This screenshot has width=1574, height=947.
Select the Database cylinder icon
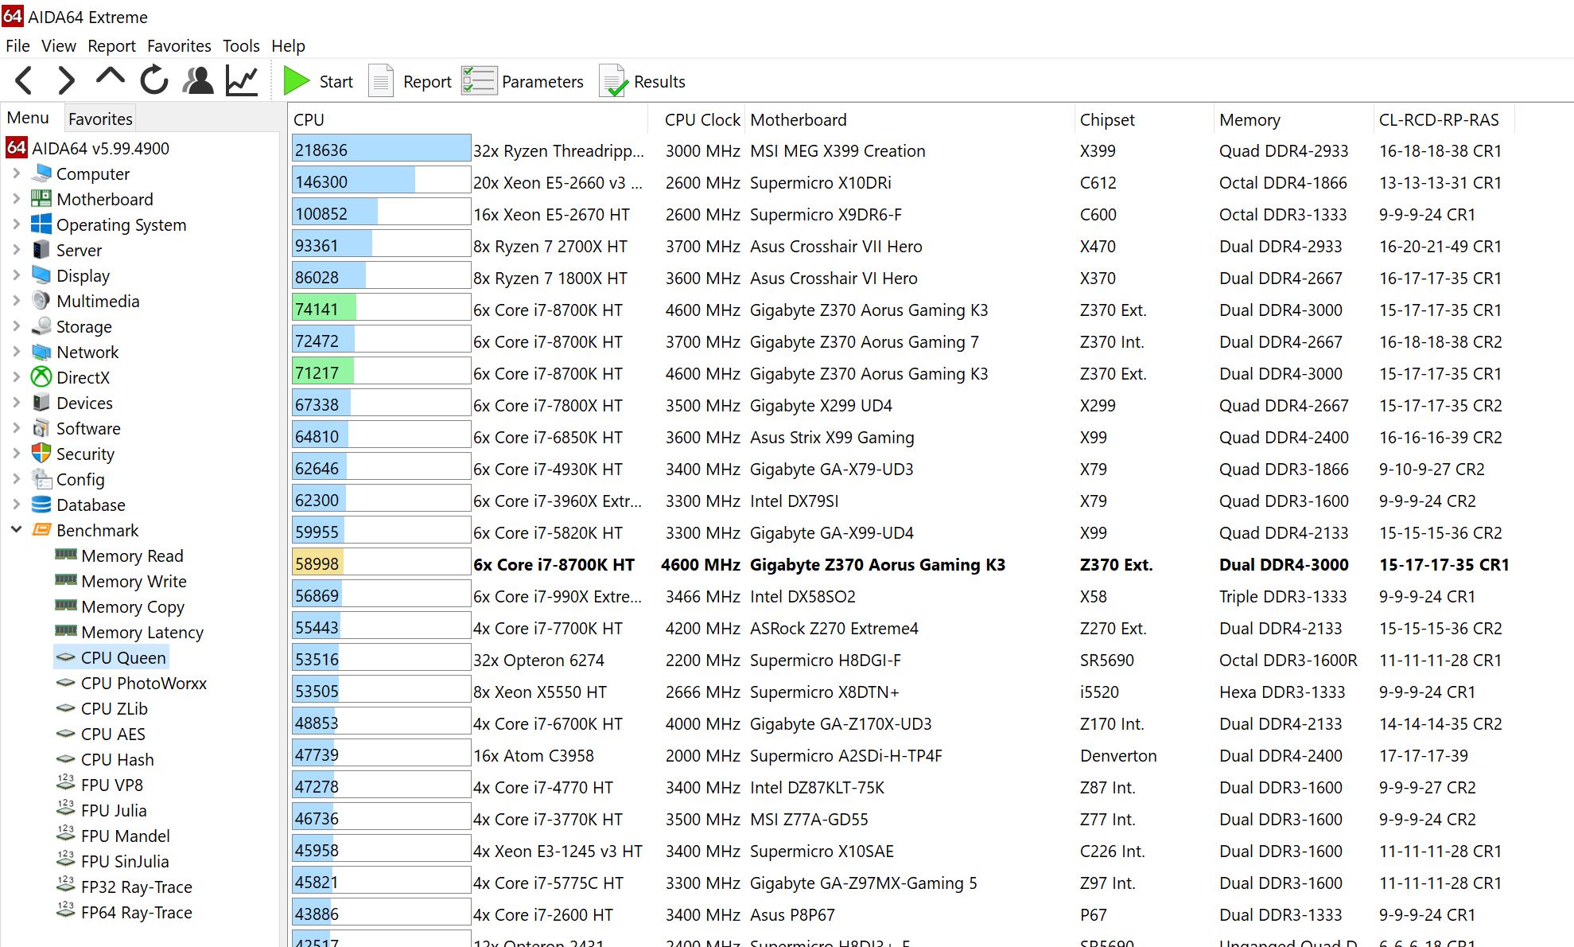point(41,505)
